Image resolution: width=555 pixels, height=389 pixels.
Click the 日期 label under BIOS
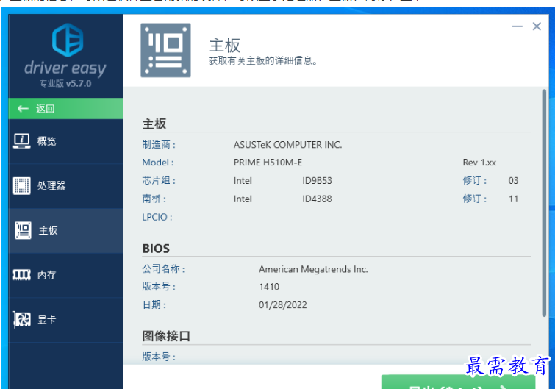154,304
